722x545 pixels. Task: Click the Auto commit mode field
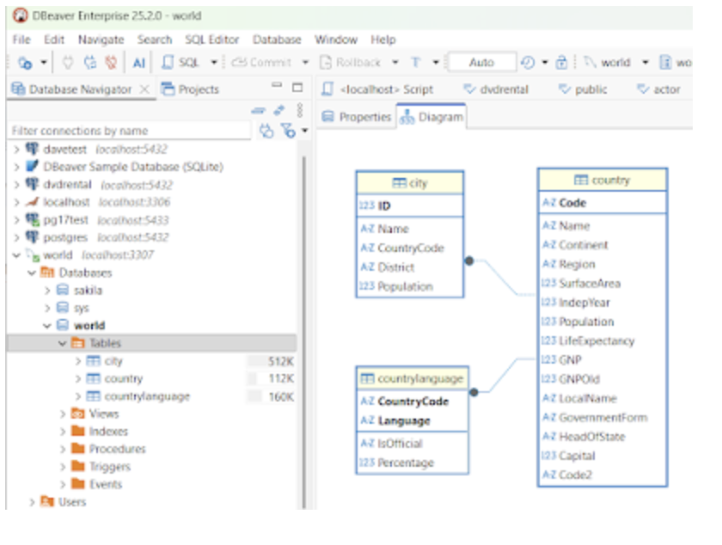click(481, 62)
